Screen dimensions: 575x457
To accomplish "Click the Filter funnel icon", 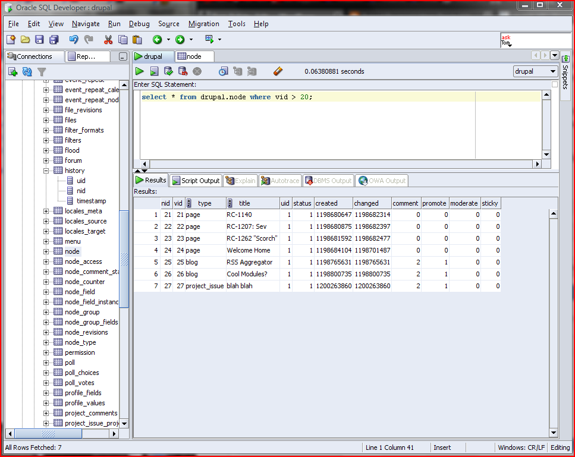I will click(x=42, y=72).
